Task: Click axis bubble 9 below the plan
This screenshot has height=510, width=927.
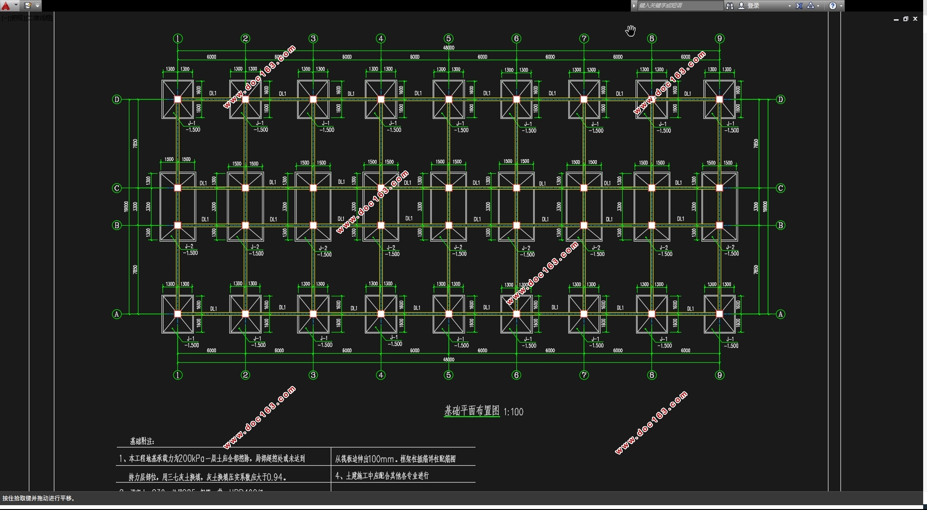Action: pyautogui.click(x=720, y=375)
